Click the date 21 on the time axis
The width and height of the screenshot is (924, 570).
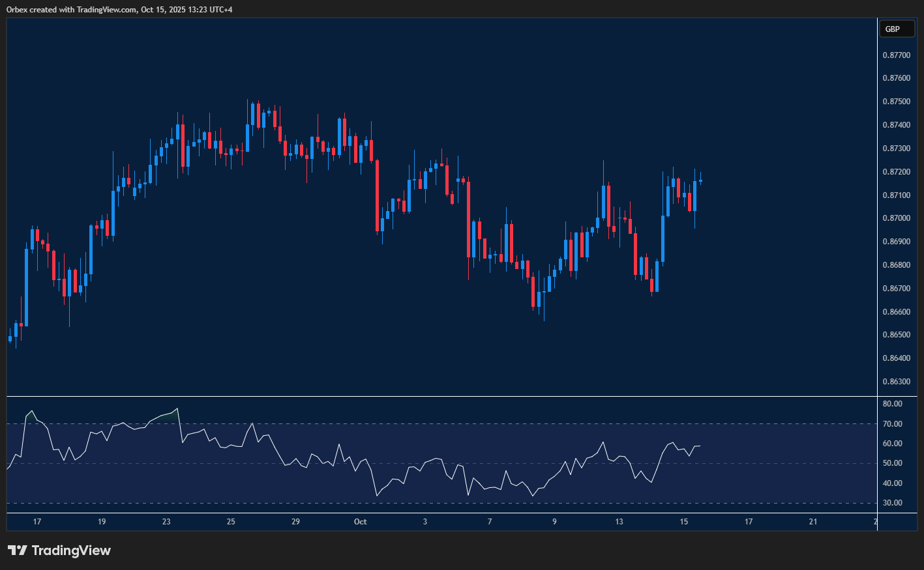tap(812, 522)
